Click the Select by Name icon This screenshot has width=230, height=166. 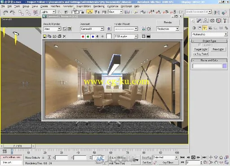[x=66, y=12]
